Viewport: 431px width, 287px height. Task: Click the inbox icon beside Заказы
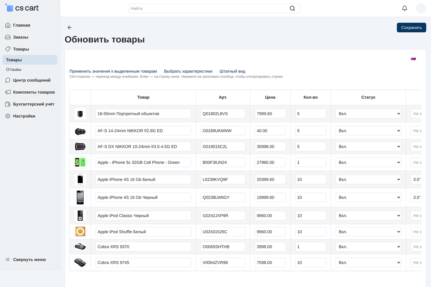(8, 37)
